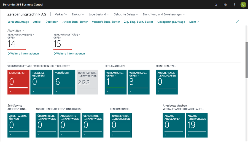Open Verkaufsre... Offen tile showing 1
248x142 pixels.
[x=115, y=82]
